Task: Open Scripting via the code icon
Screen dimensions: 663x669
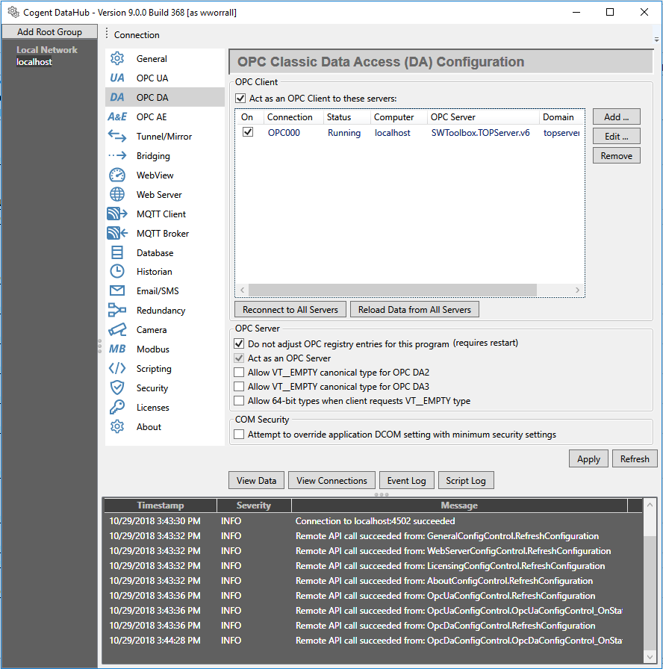Action: (x=116, y=368)
